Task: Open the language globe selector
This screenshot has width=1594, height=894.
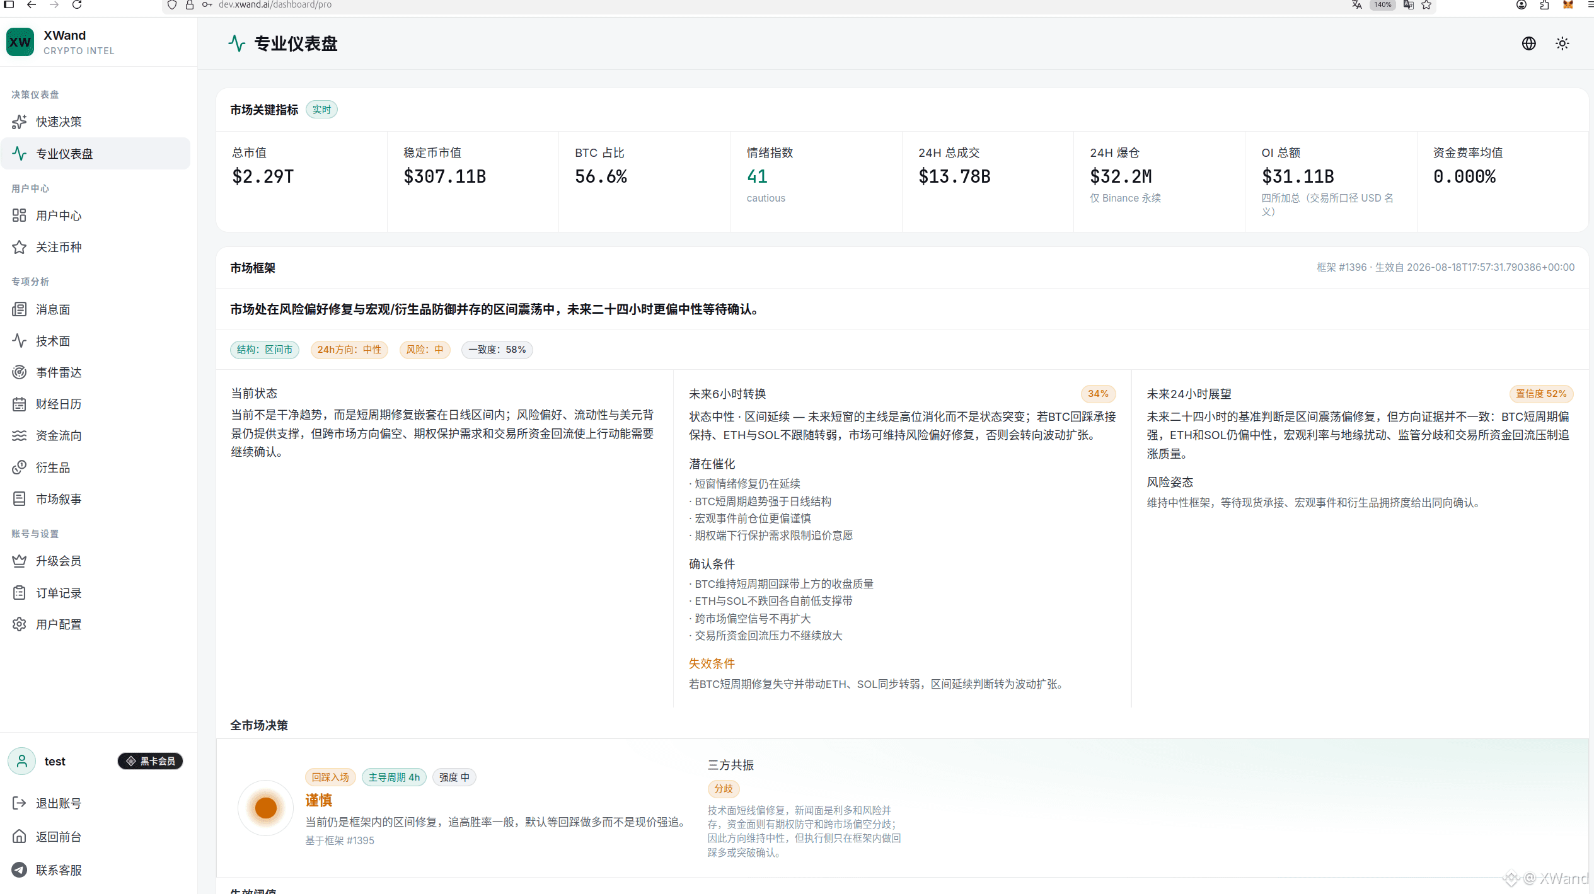Action: pos(1528,43)
